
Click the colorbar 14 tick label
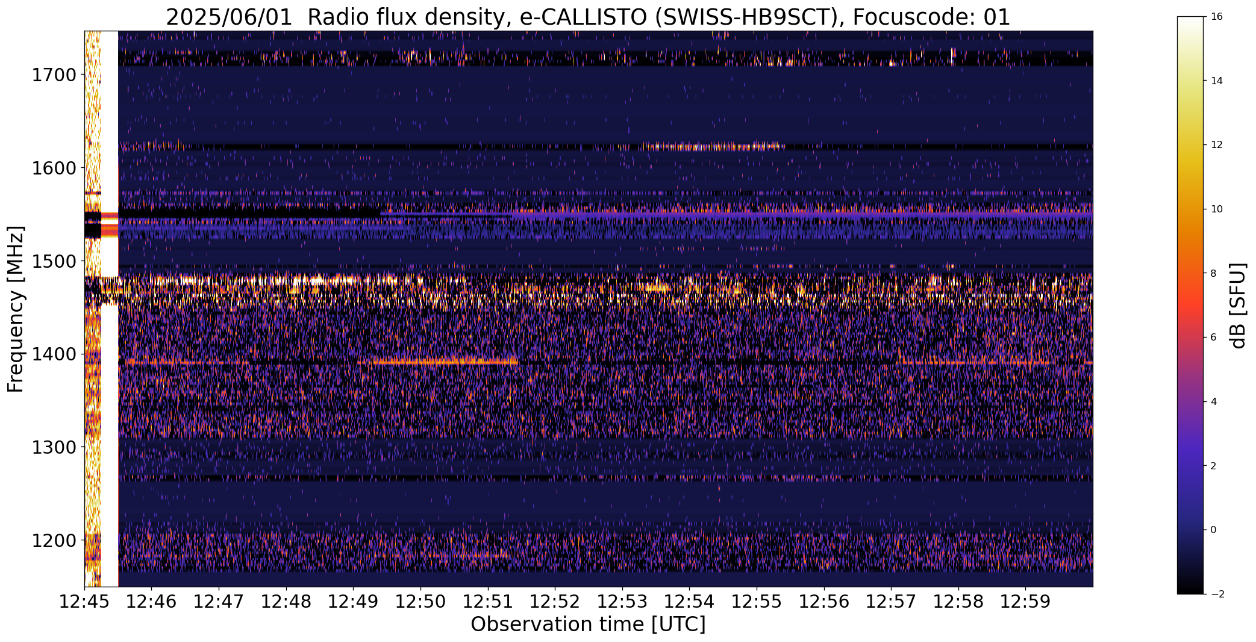coord(1216,81)
